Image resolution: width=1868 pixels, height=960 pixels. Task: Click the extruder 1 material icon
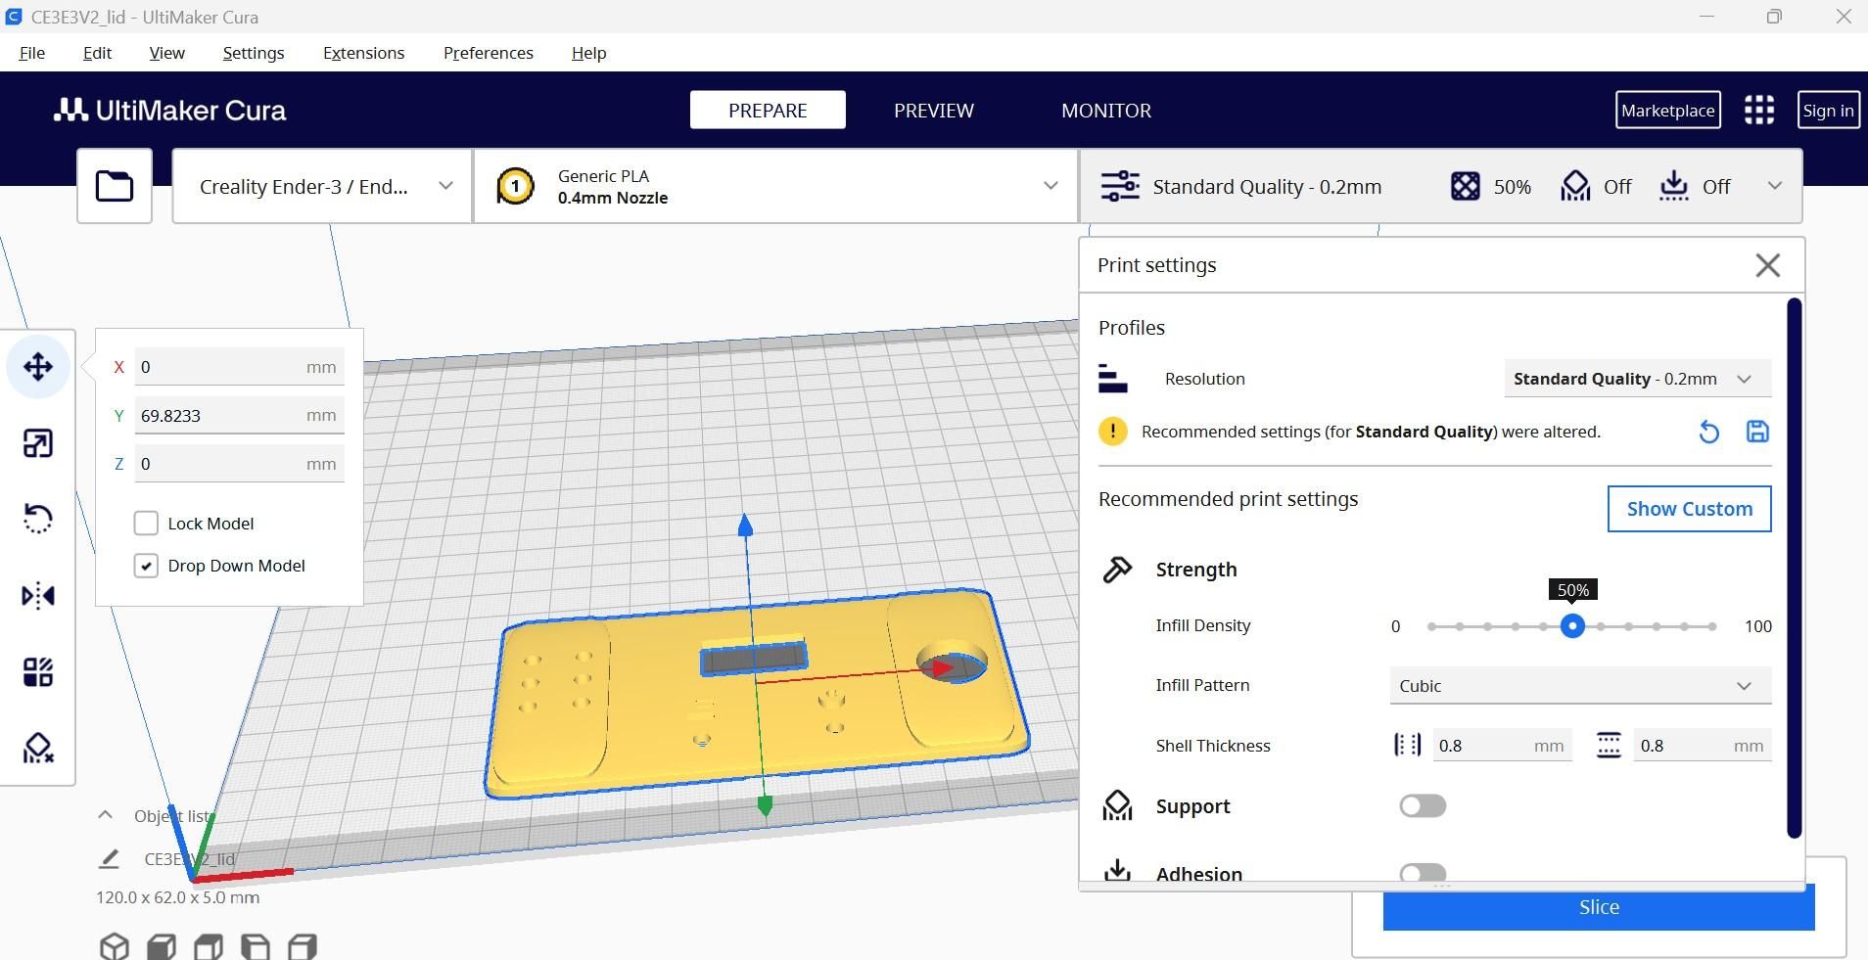click(x=515, y=186)
